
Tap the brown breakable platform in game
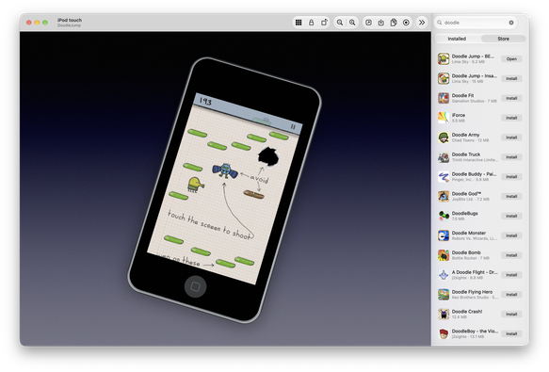pos(254,194)
